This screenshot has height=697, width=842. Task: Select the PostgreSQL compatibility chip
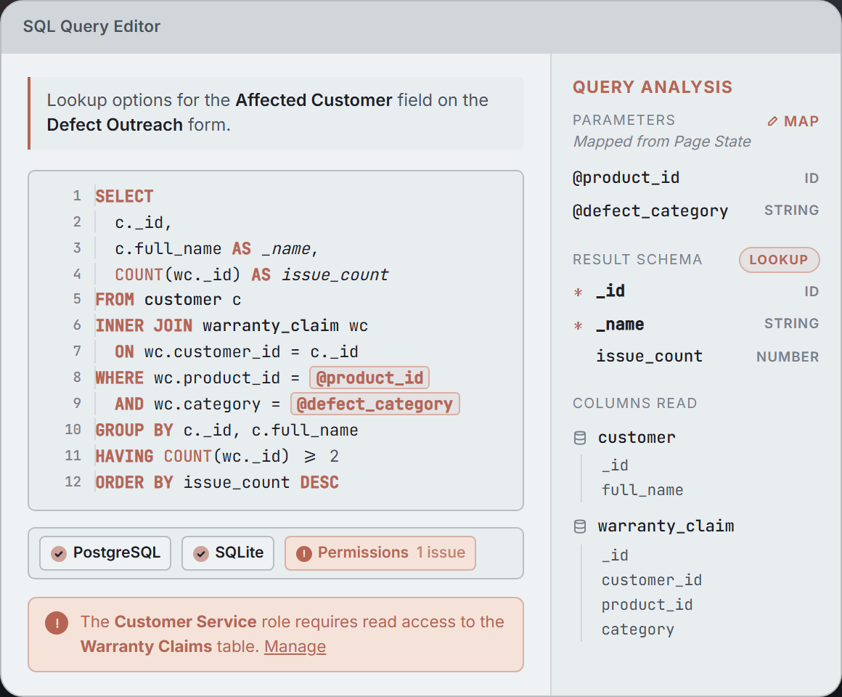pyautogui.click(x=105, y=553)
